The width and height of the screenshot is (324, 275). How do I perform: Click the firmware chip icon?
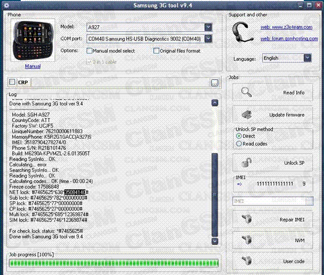[247, 115]
